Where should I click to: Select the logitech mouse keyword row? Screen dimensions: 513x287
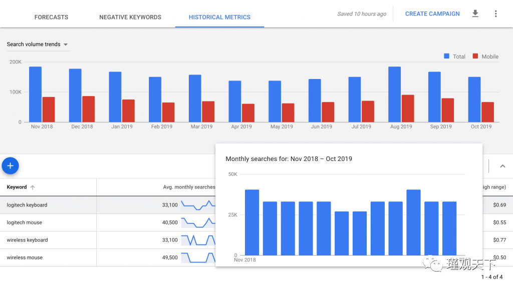pos(24,222)
